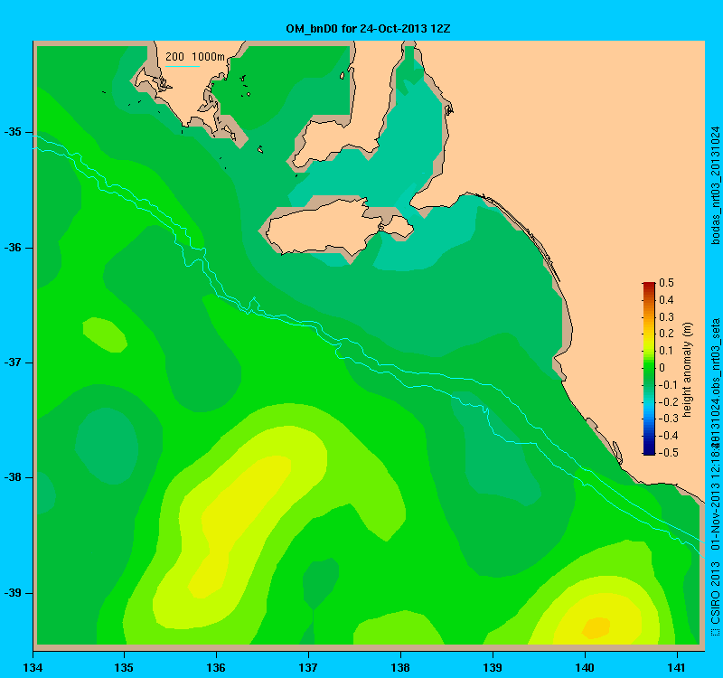Screen dimensions: 723x678
Task: Click the -0.5 value on the color scale
Action: [667, 453]
